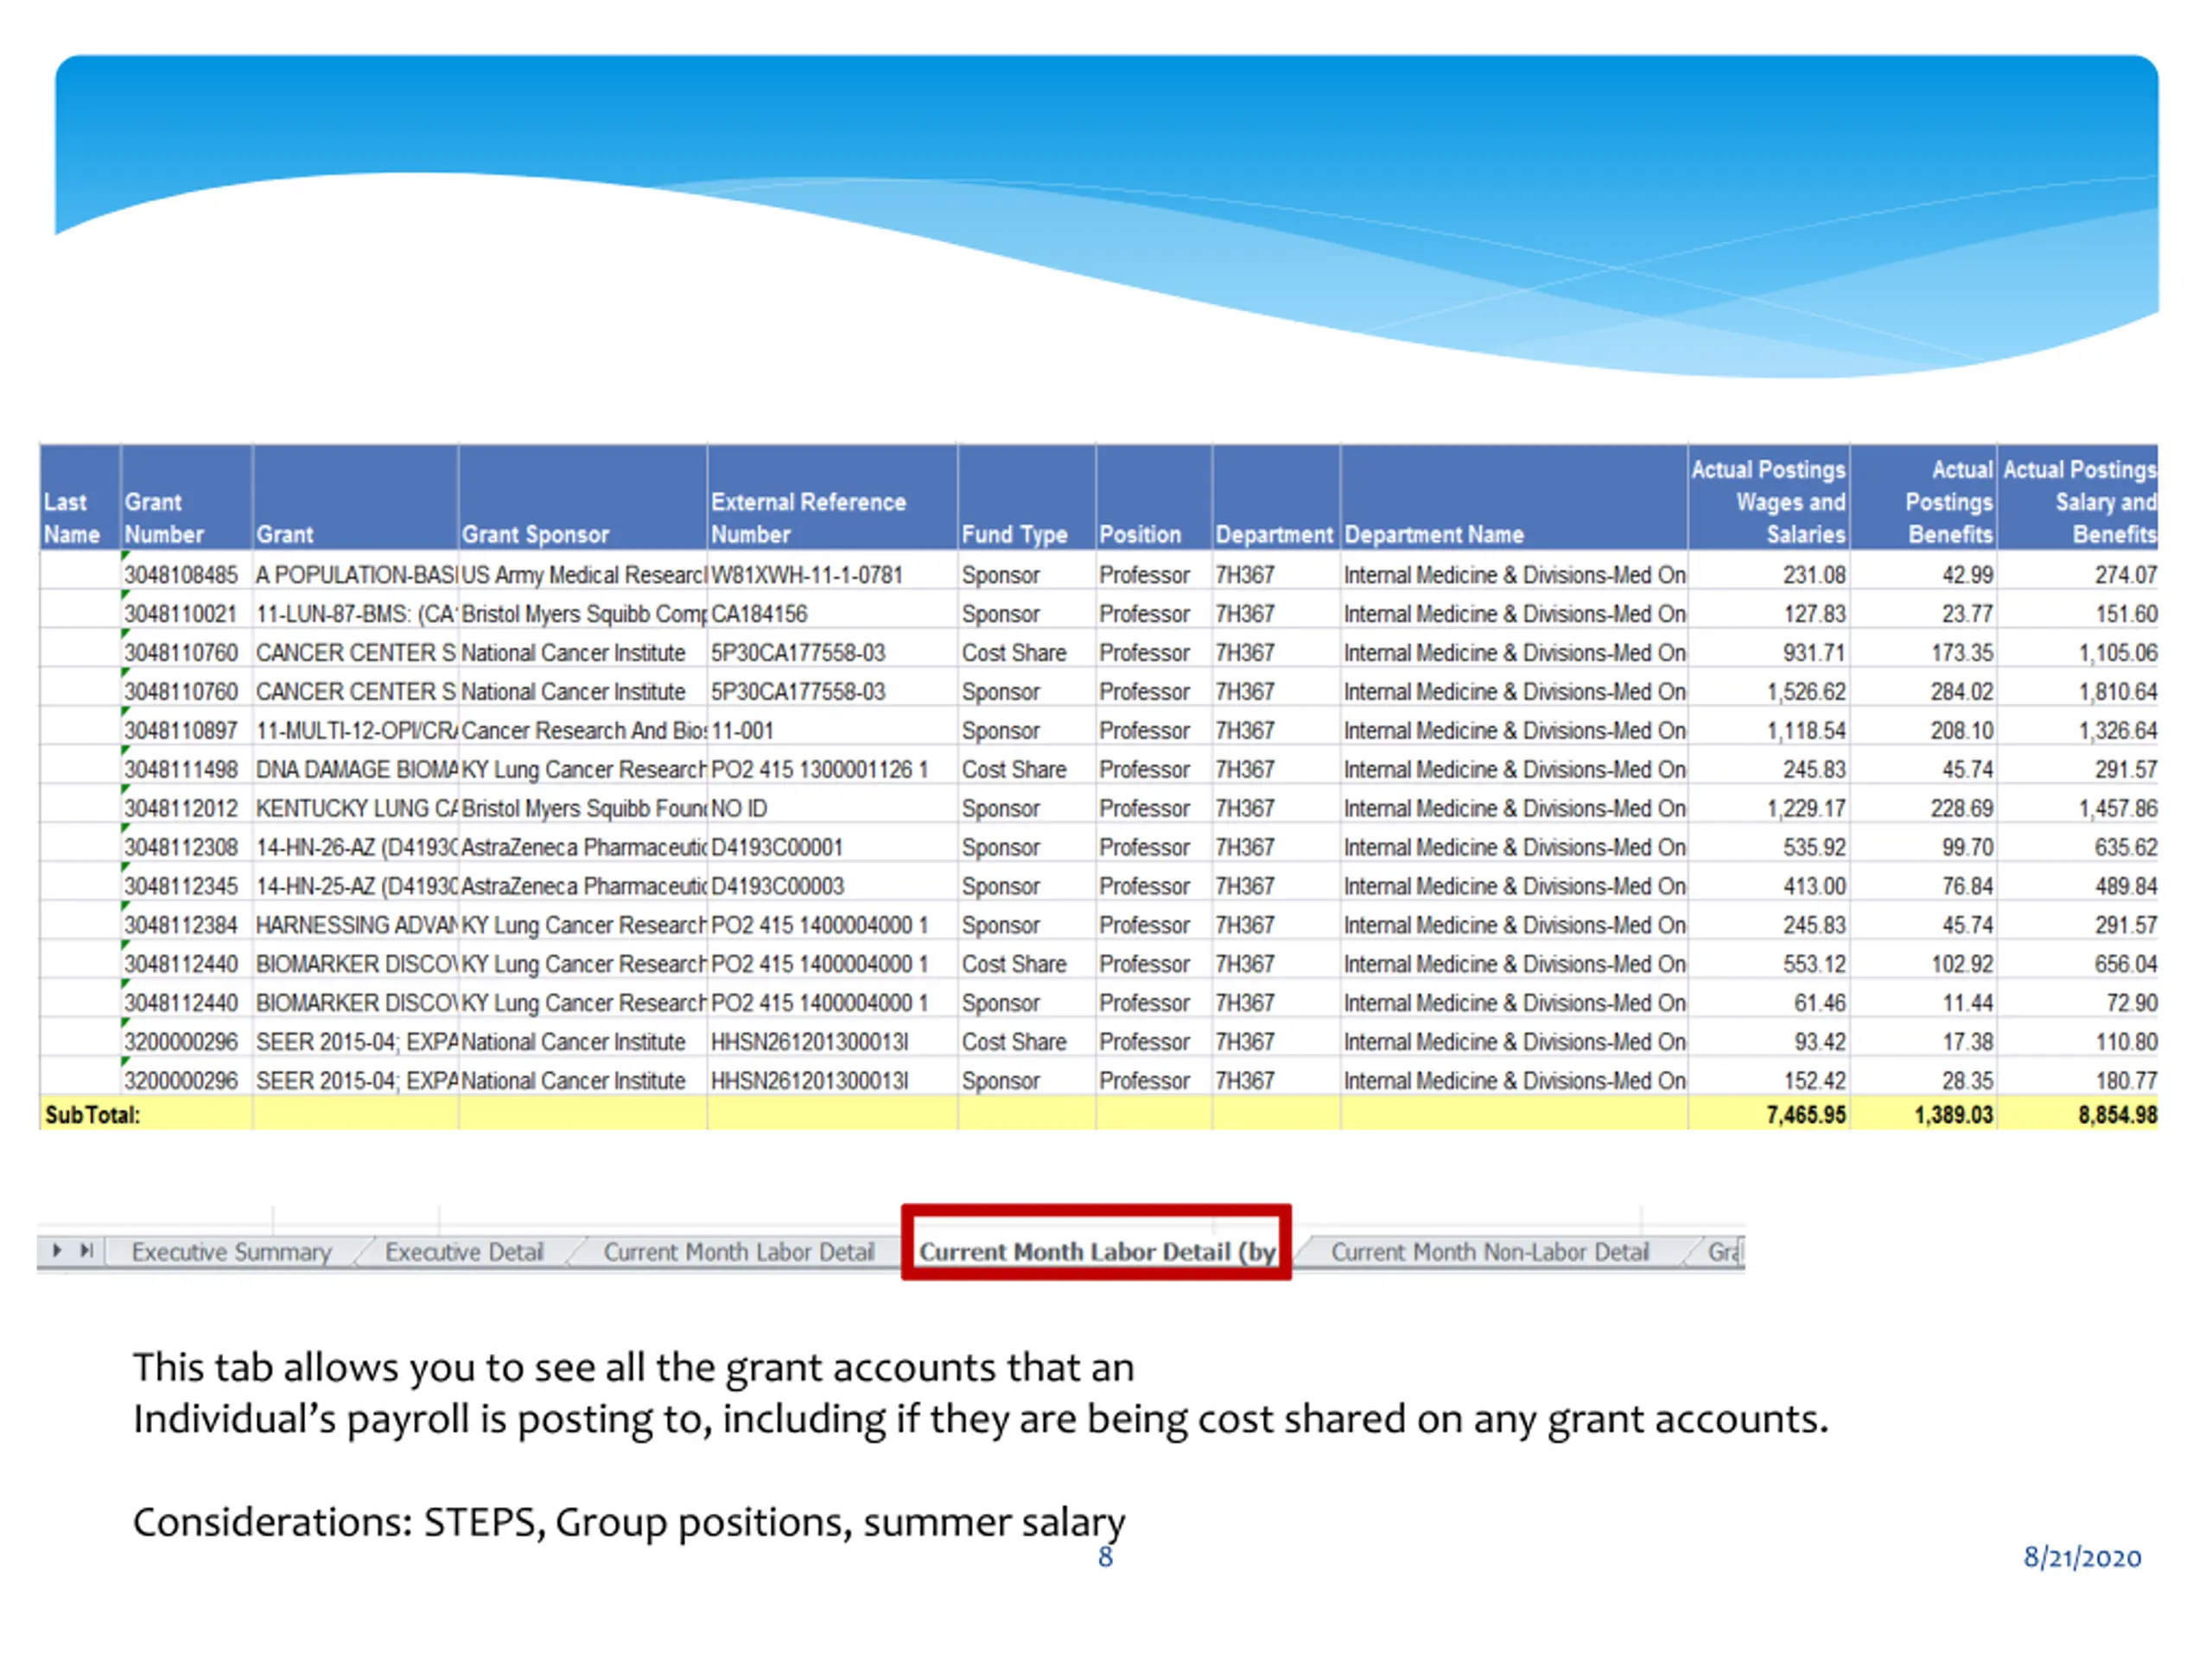2212x1659 pixels.
Task: Click the slide date 8/21/2020
Action: click(x=2082, y=1557)
